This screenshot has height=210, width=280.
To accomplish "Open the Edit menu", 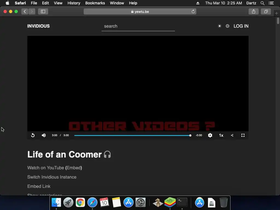I will click(x=46, y=3).
